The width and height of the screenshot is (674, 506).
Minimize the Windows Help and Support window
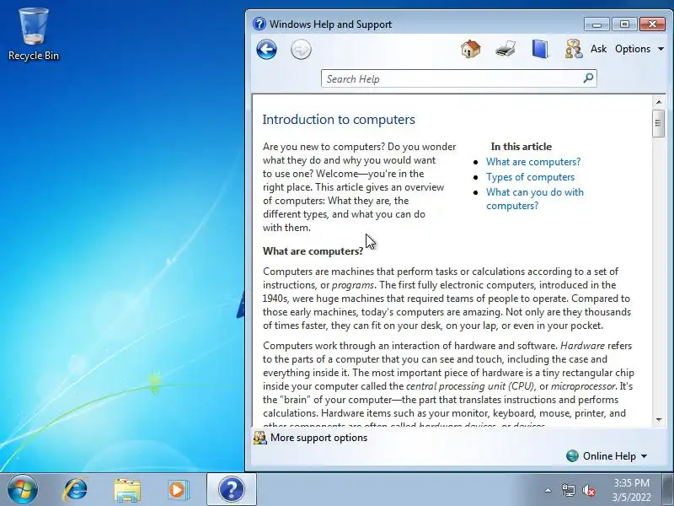click(x=596, y=24)
